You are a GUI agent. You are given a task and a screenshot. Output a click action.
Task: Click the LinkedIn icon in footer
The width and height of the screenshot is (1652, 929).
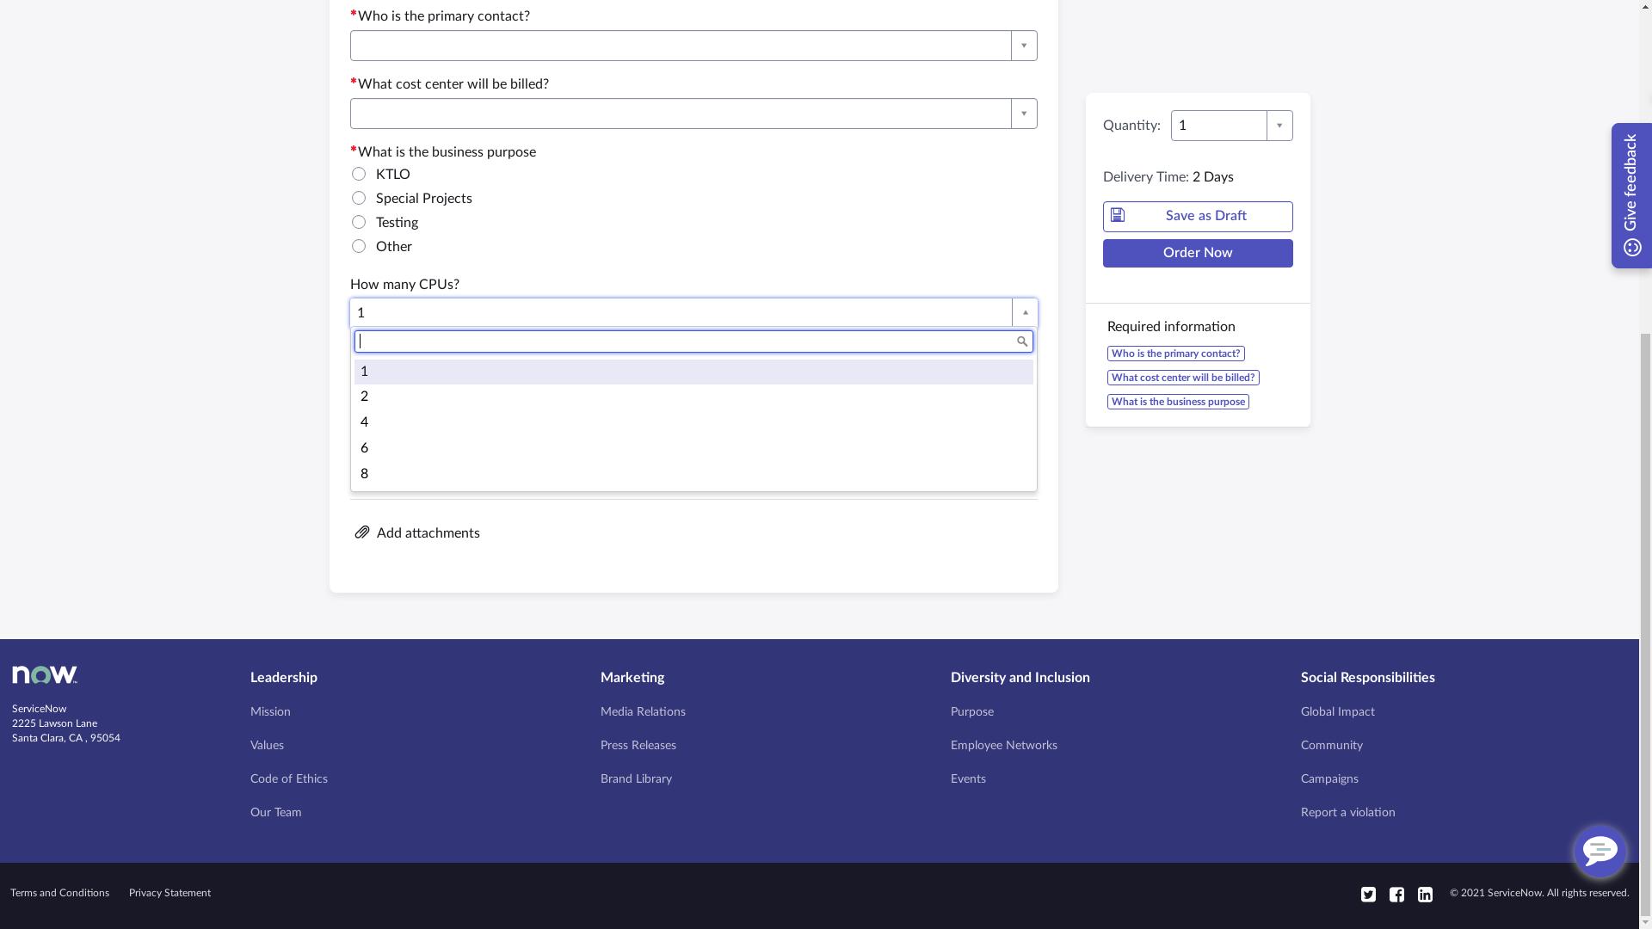point(1424,893)
